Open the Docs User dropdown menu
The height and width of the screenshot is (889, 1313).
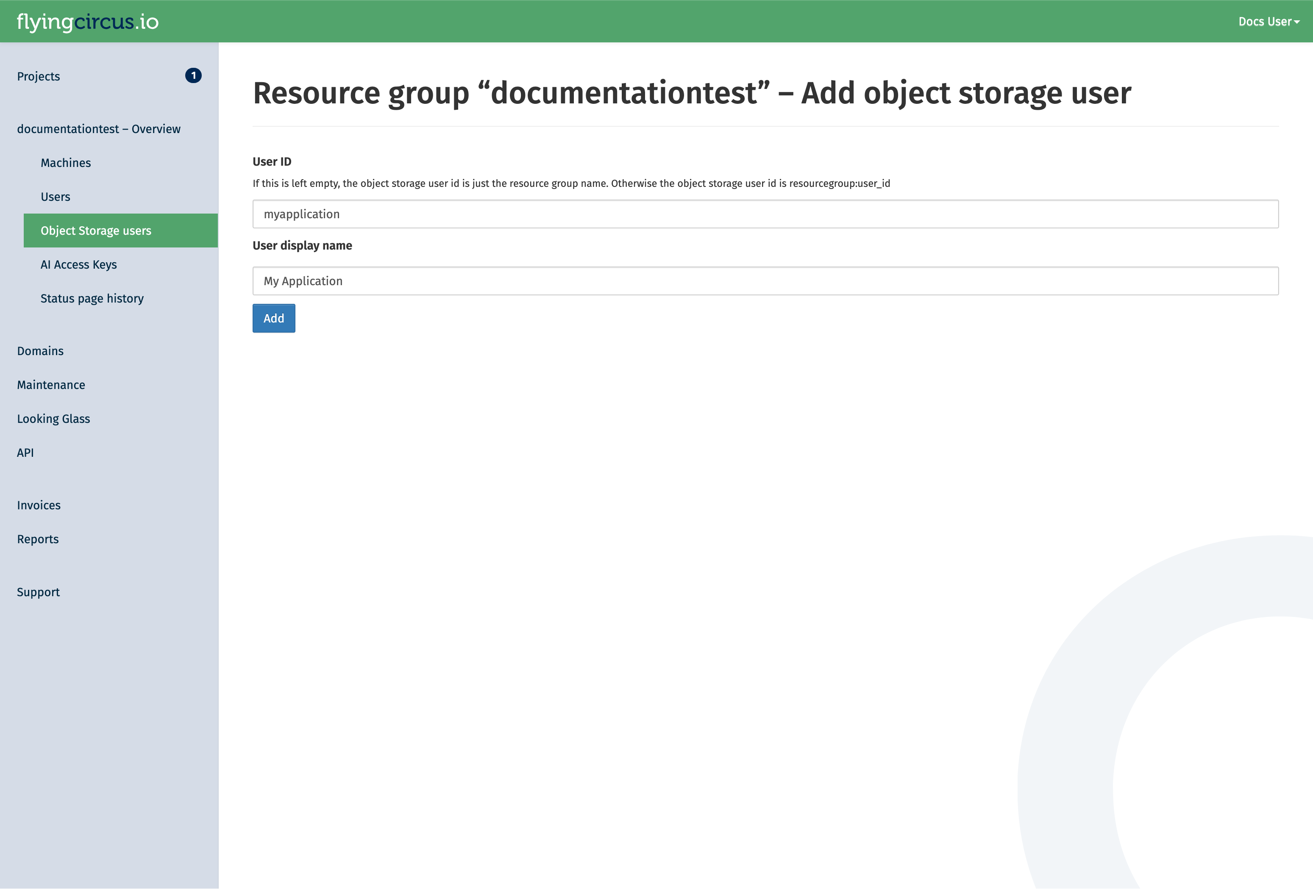coord(1268,22)
